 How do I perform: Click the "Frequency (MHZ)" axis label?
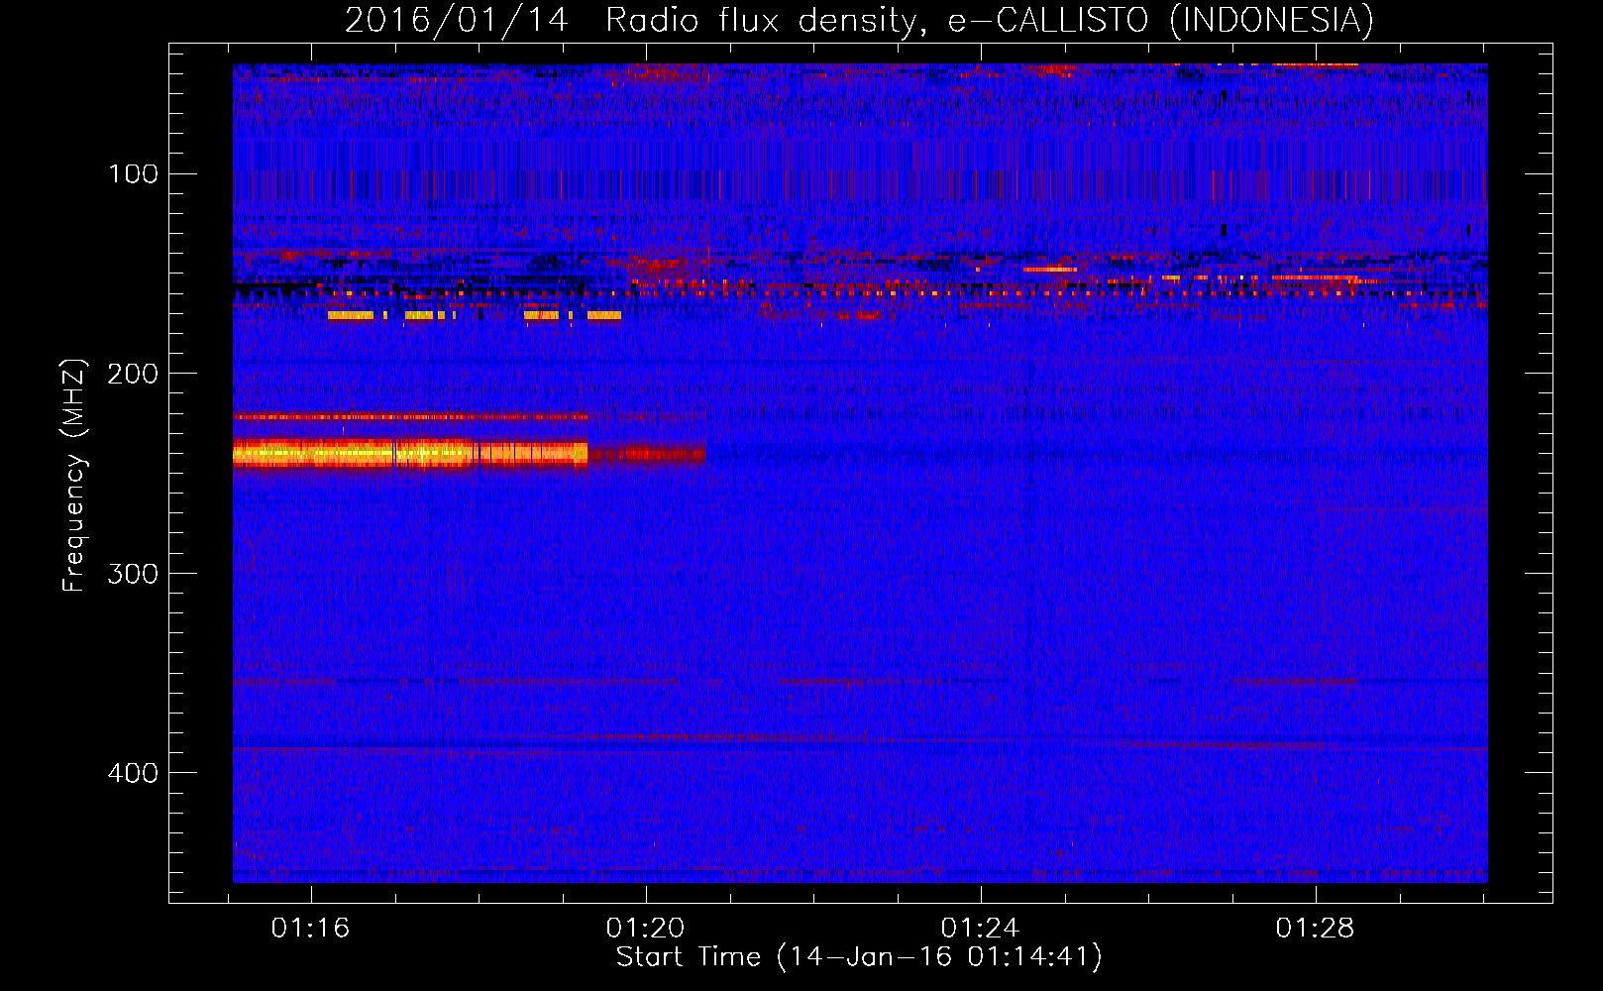pos(74,475)
